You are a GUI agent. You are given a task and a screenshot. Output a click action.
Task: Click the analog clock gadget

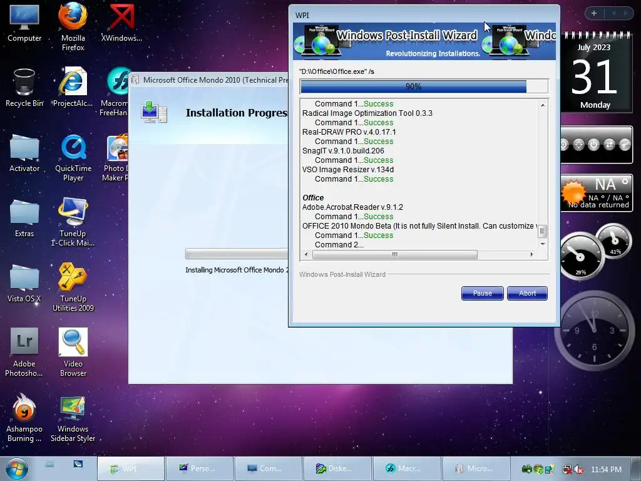click(595, 330)
